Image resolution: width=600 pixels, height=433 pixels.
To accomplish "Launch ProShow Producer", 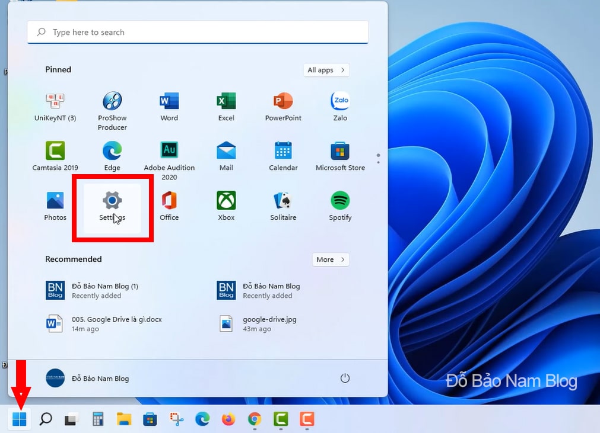I will [112, 111].
